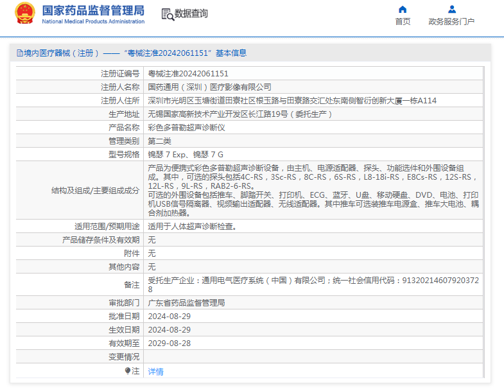Image resolution: width=504 pixels, height=391 pixels.
Task: Select approval date 2024-08-29 in 批准日期 row
Action: [x=169, y=317]
